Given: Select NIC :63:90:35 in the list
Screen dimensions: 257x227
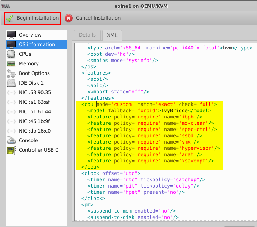Looking at the screenshot, I should coord(35,92).
